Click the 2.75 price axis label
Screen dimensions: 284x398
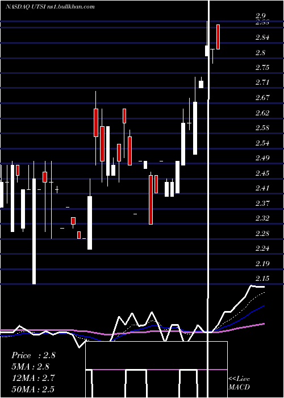click(262, 68)
